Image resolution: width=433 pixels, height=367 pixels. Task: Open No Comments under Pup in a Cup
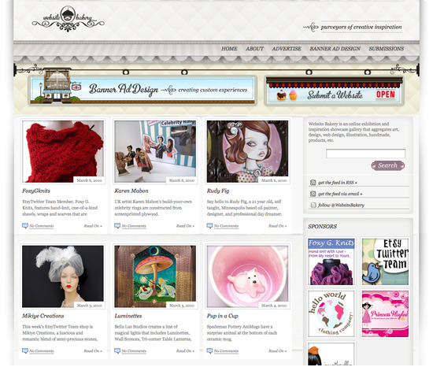click(x=226, y=351)
